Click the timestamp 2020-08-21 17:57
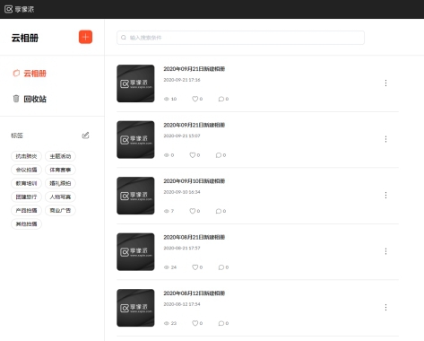 (x=182, y=248)
